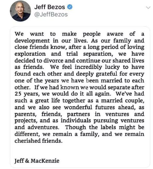Open Jeff Bezos's profile picture
The width and height of the screenshot is (153, 169).
pyautogui.click(x=20, y=11)
